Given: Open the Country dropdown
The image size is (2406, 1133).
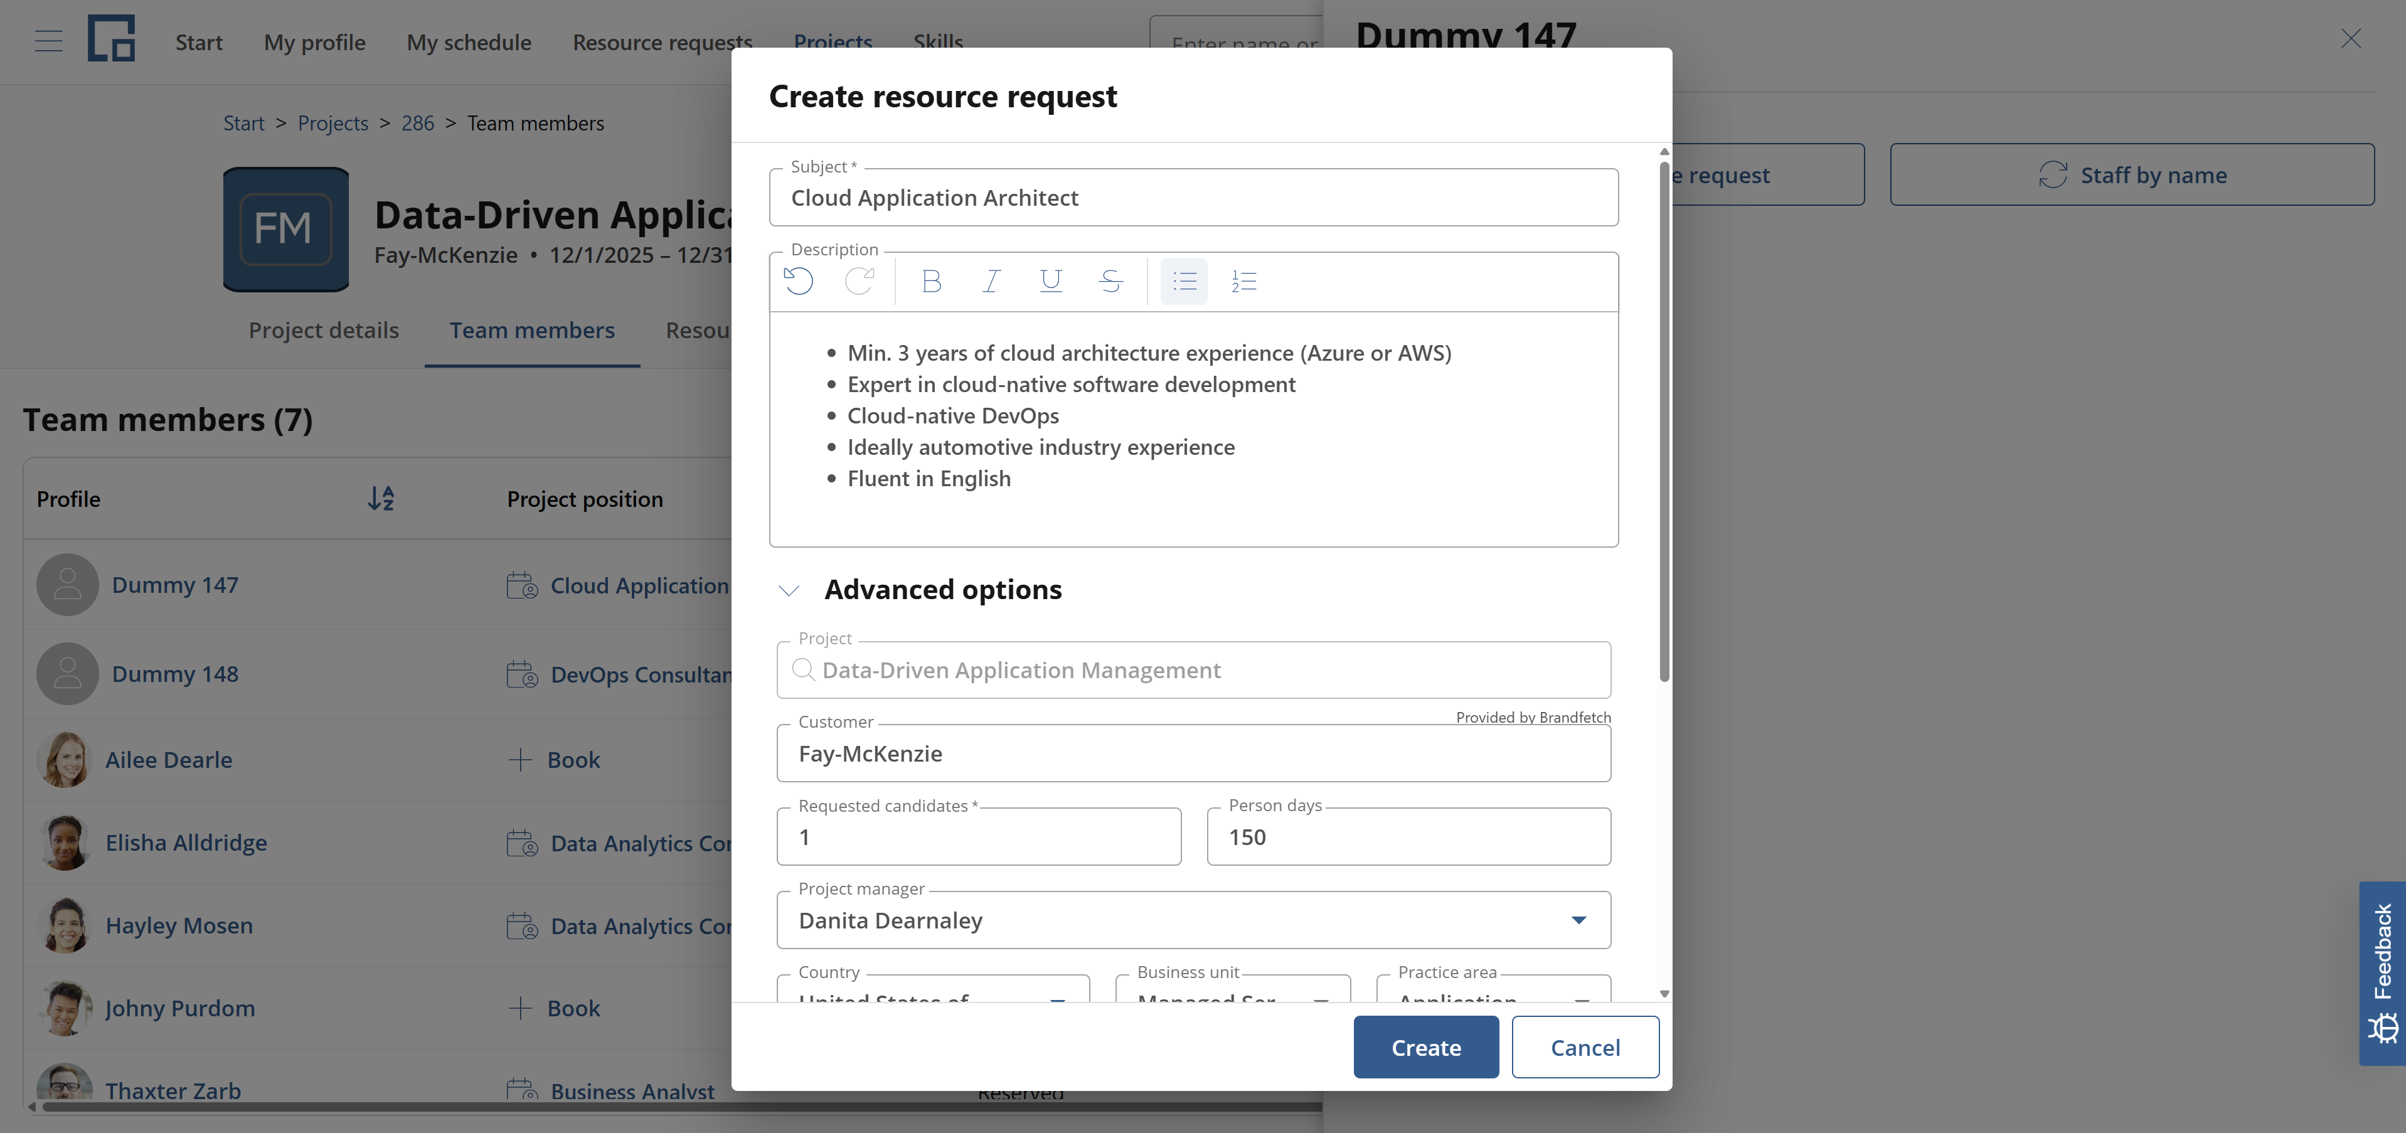Looking at the screenshot, I should pyautogui.click(x=933, y=989).
